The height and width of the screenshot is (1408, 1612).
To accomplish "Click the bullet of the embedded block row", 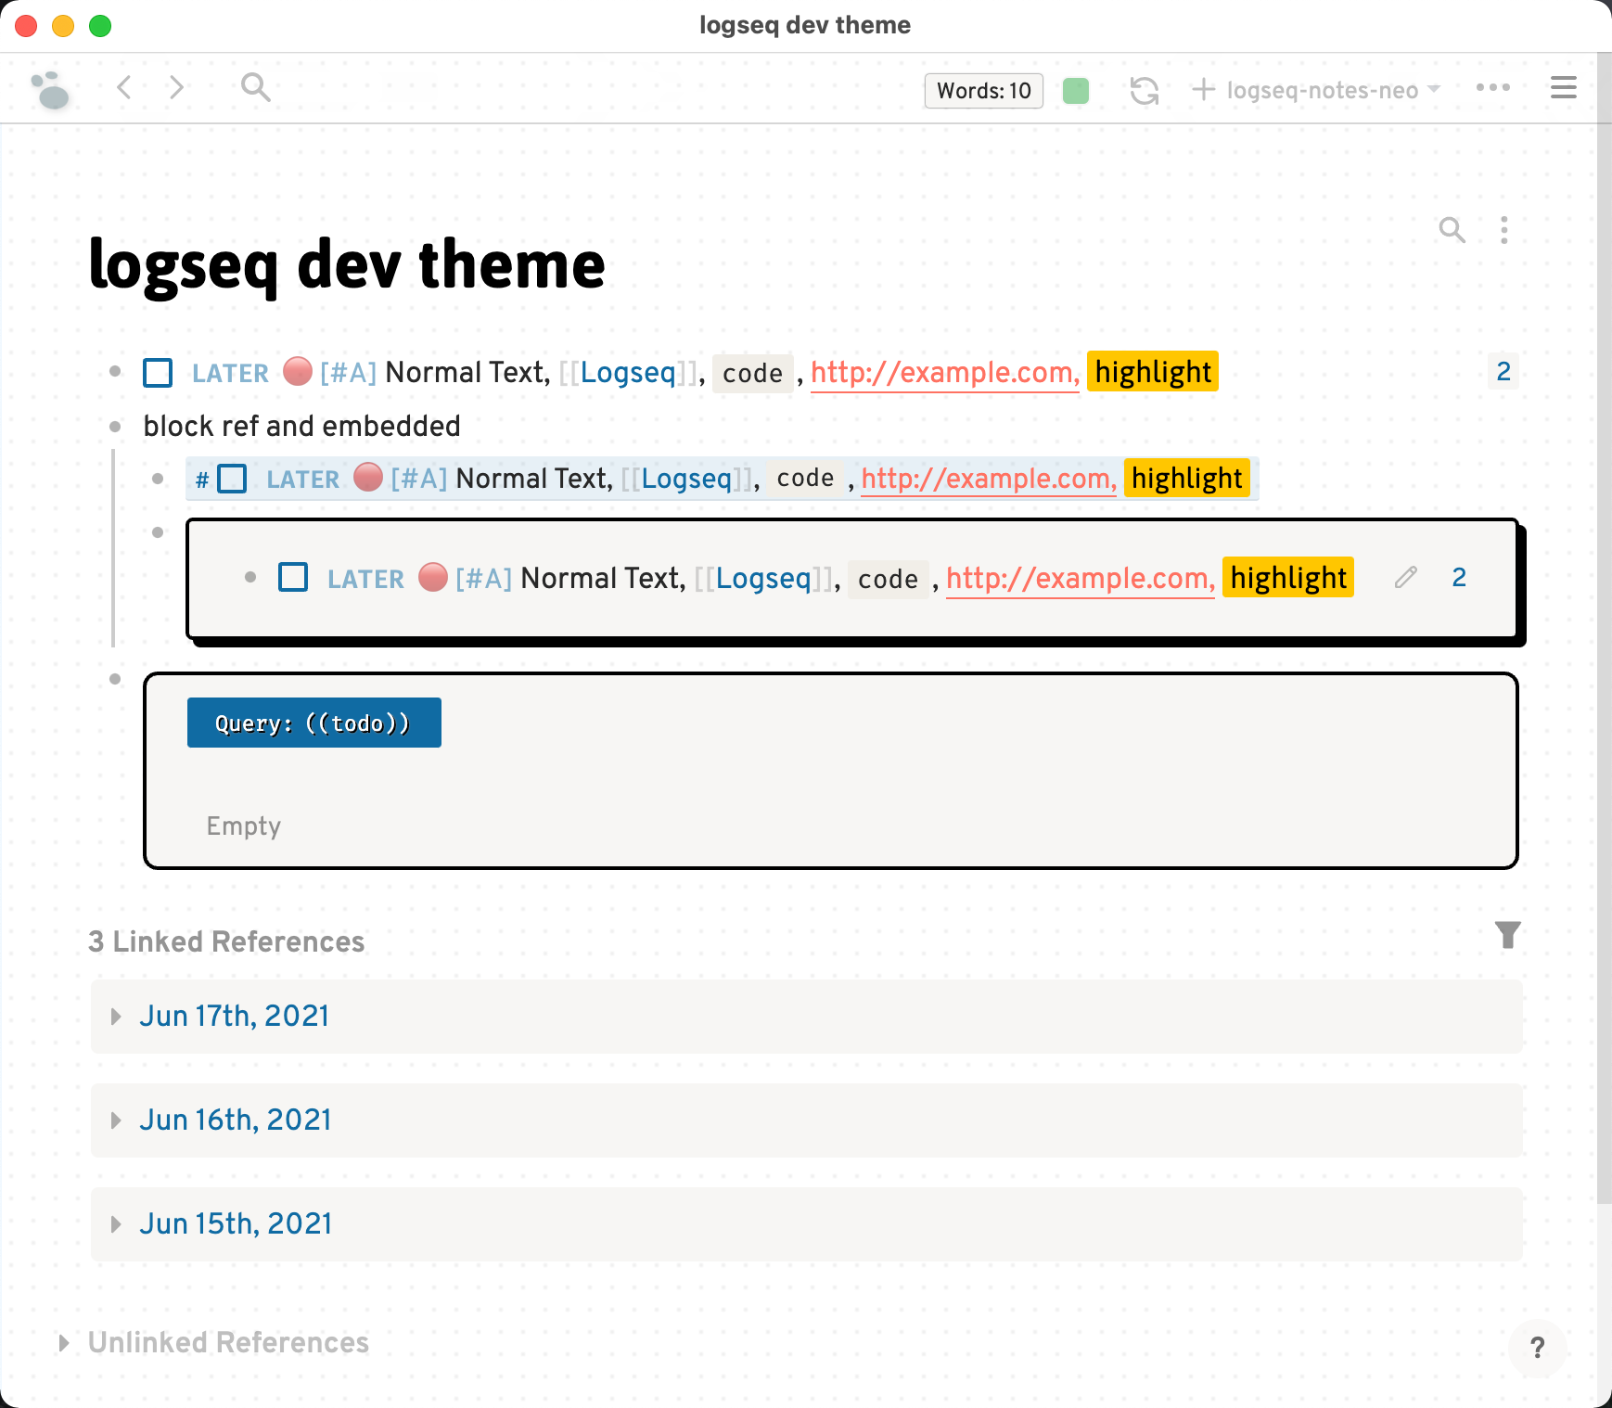I will [x=158, y=532].
